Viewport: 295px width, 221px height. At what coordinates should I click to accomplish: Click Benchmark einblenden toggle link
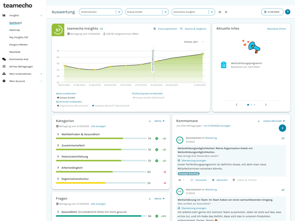coord(69,102)
